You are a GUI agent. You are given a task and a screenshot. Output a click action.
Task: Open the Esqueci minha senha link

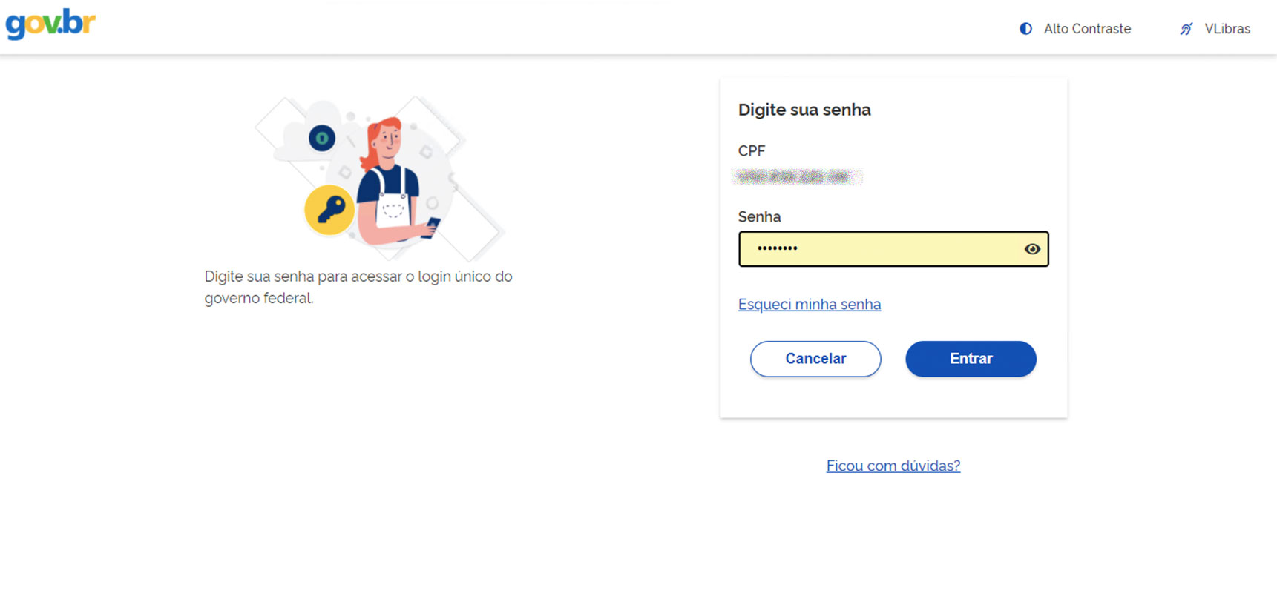809,304
